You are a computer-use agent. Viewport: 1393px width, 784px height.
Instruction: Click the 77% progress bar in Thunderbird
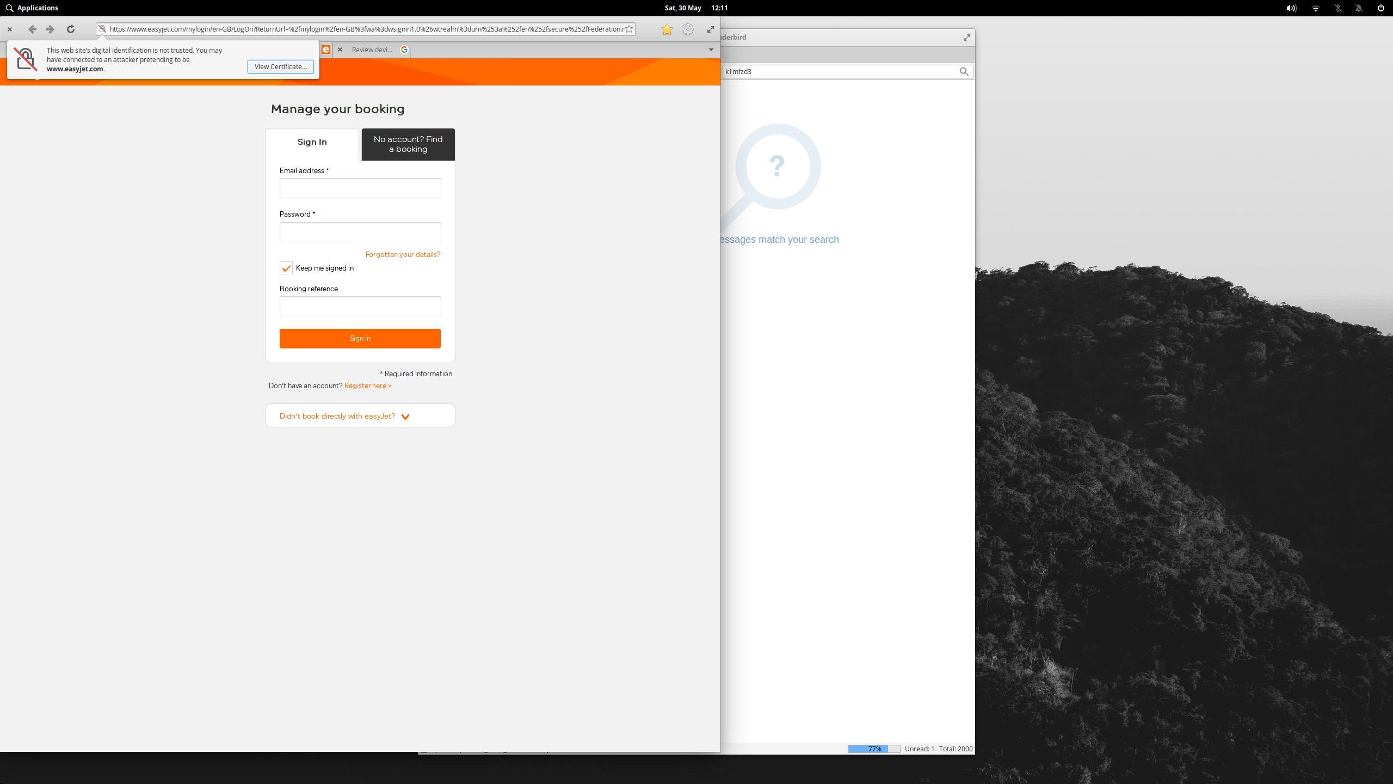click(x=874, y=749)
